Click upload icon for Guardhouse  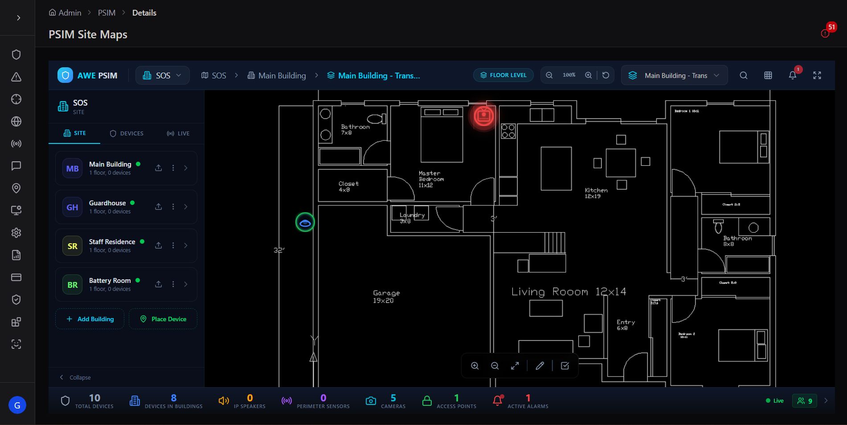coord(158,207)
